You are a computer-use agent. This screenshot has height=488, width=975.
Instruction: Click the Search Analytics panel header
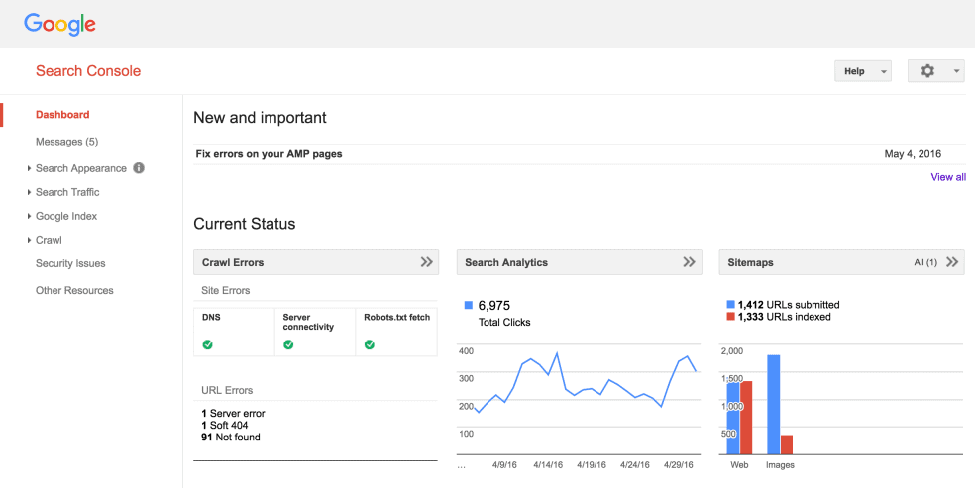(x=579, y=262)
